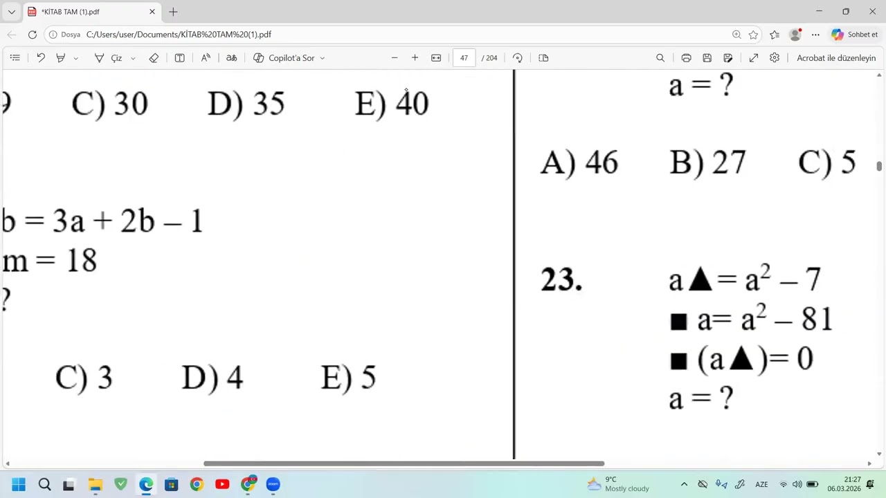Screen dimensions: 886x498
Task: Expand the highlighter options dropdown
Action: pyautogui.click(x=75, y=58)
